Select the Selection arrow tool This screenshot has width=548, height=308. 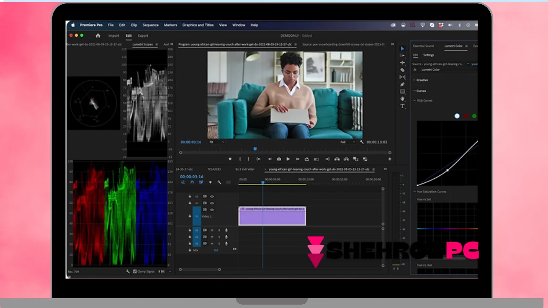(402, 48)
